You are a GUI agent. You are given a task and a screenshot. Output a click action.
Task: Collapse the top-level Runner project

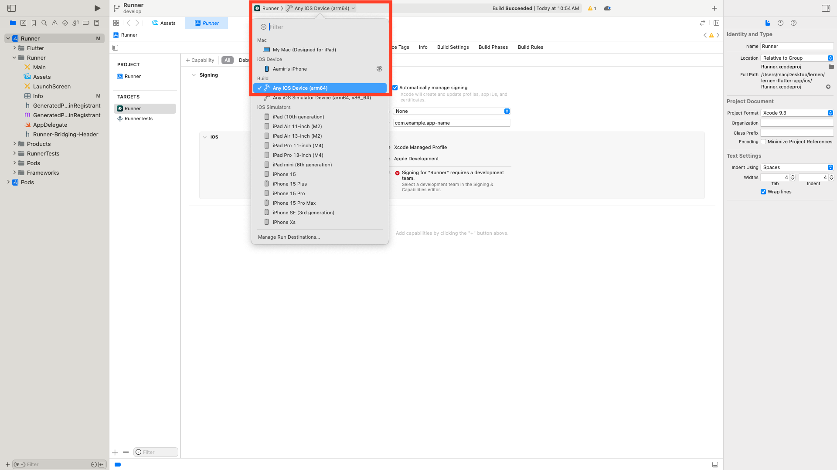point(8,38)
